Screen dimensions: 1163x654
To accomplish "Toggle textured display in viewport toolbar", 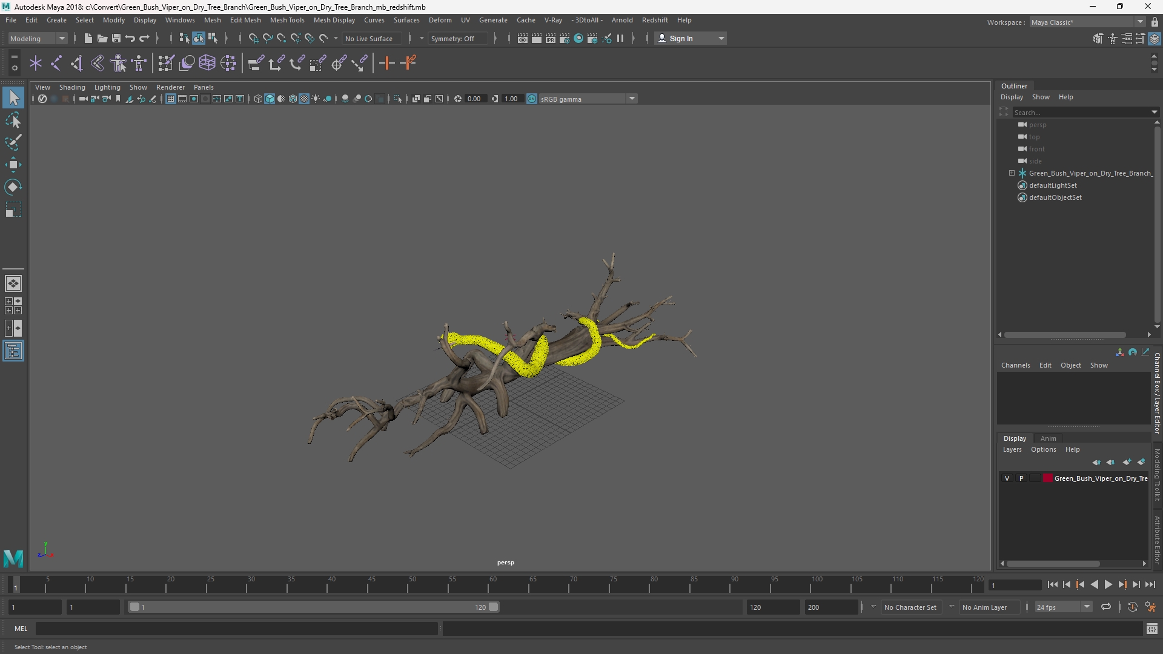I will 304,99.
